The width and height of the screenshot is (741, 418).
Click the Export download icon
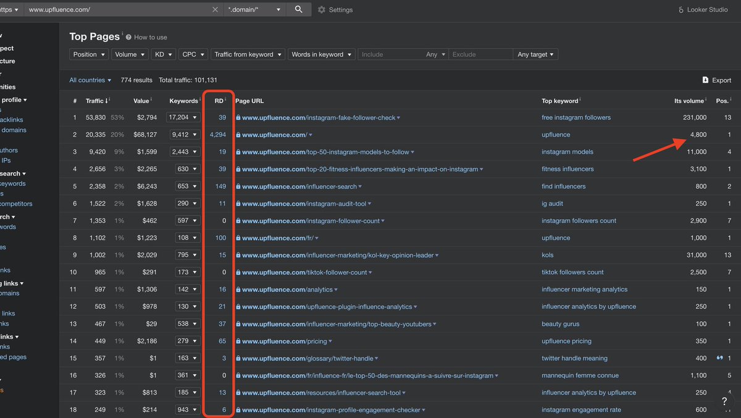tap(705, 80)
